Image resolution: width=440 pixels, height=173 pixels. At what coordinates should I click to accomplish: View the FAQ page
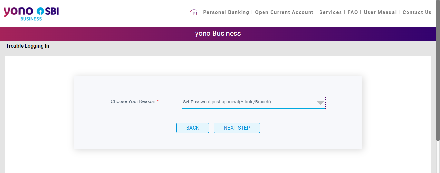353,12
